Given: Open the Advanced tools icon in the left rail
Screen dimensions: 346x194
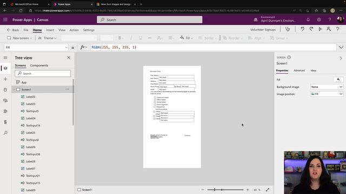Looking at the screenshot, I should (5, 122).
